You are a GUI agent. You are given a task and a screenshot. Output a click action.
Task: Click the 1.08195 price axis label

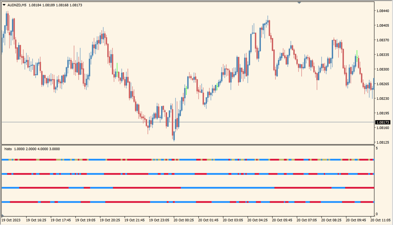383,113
